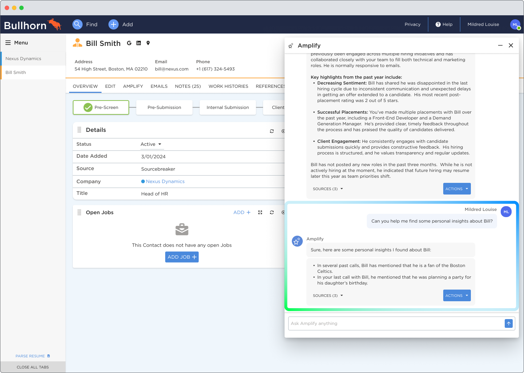Switch to the Work Histories tab
Image resolution: width=524 pixels, height=373 pixels.
tap(228, 86)
